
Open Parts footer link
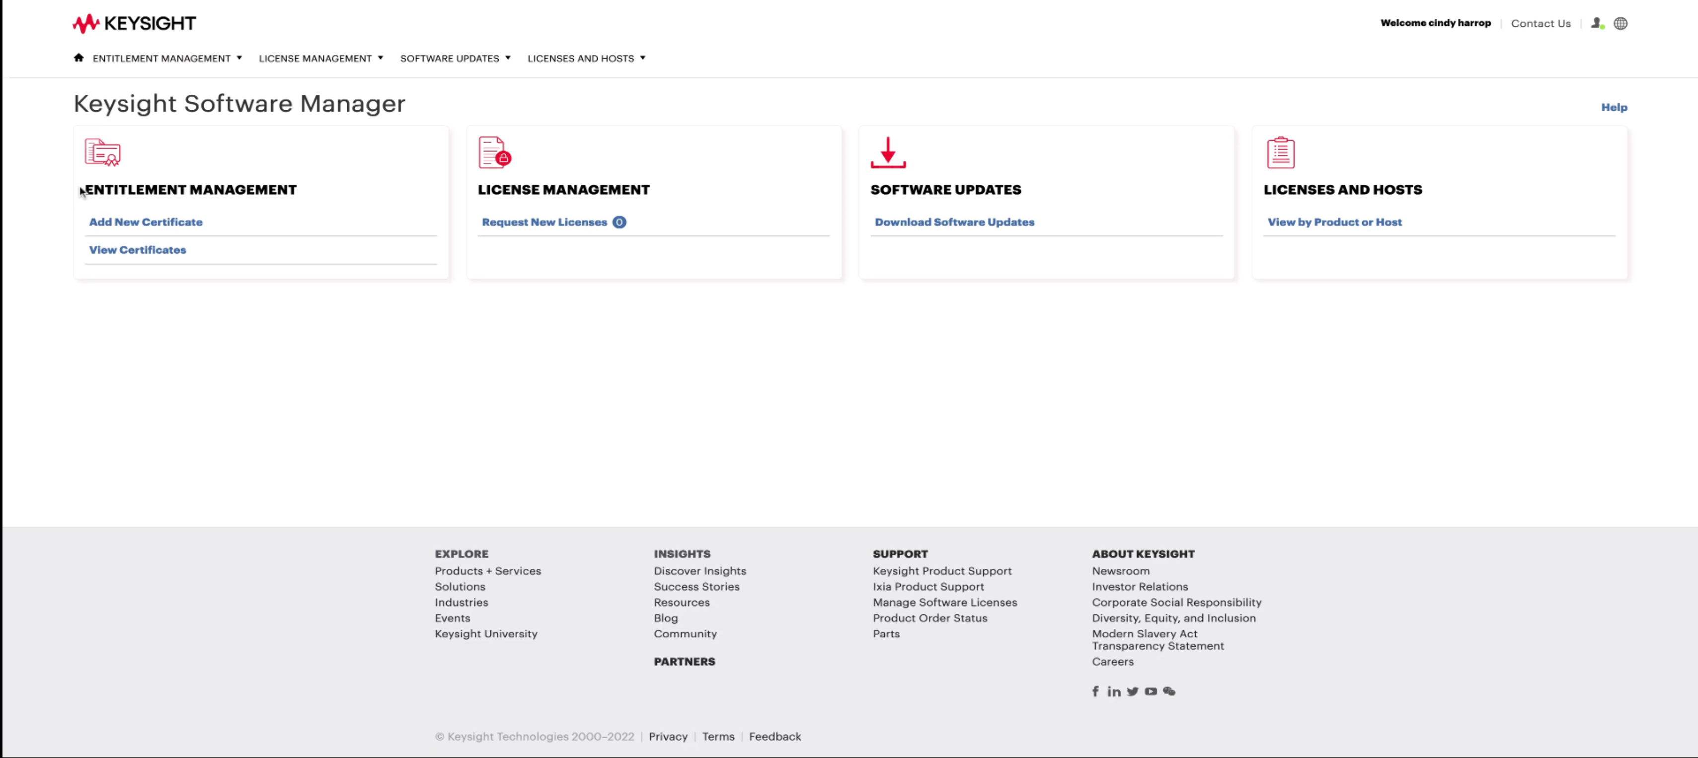pyautogui.click(x=886, y=634)
